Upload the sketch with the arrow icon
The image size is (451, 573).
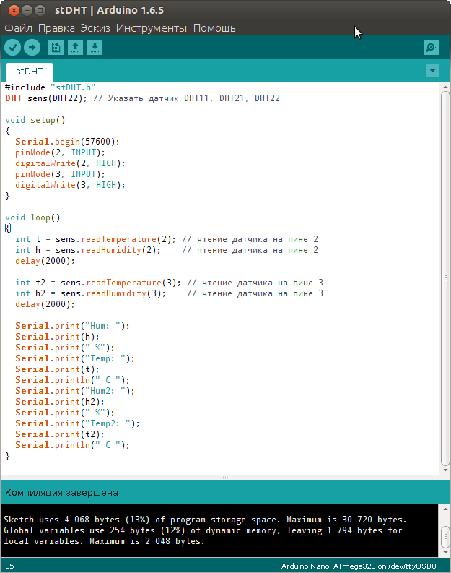32,48
